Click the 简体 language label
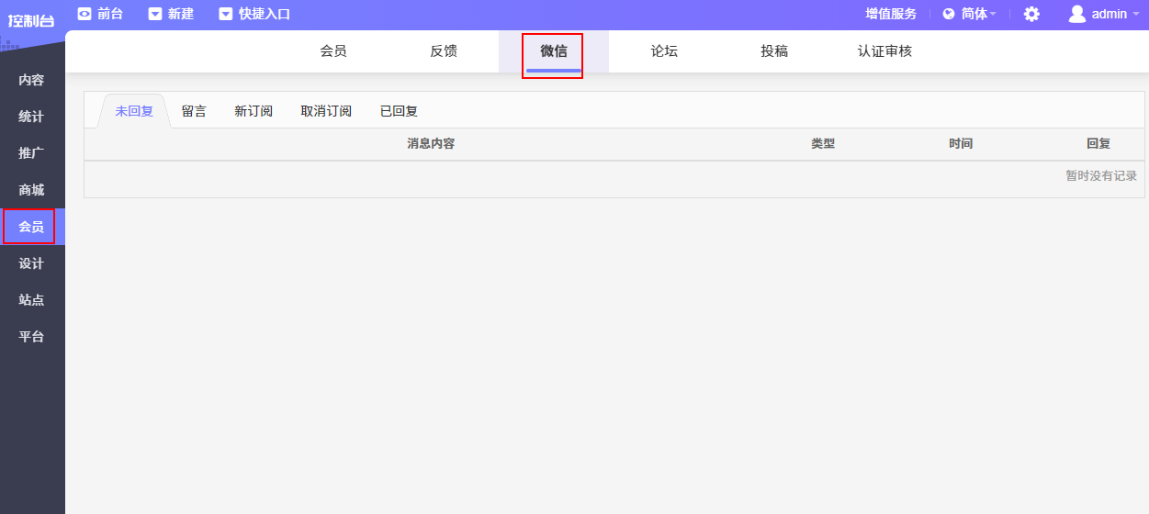This screenshot has height=514, width=1149. pyautogui.click(x=974, y=14)
